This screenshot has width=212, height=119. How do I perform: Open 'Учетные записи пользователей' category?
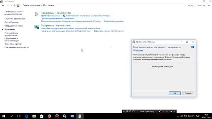11,34
